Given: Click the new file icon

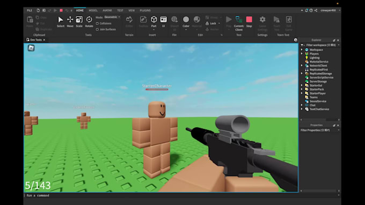Looking at the screenshot, I should pyautogui.click(x=38, y=11).
